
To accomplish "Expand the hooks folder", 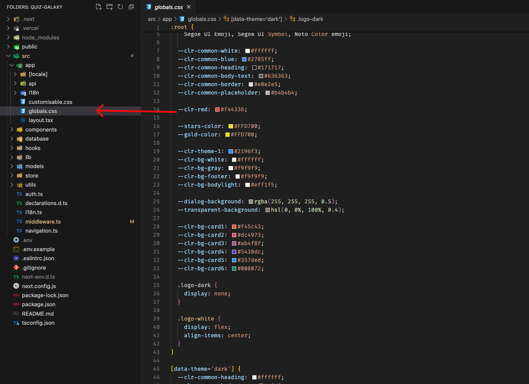I will [12, 148].
